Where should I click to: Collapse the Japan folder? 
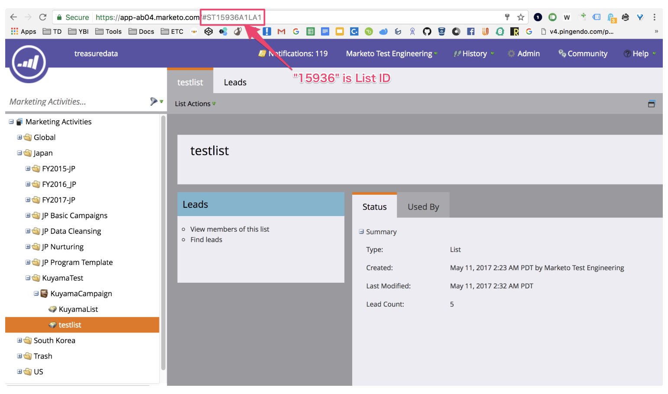point(19,153)
